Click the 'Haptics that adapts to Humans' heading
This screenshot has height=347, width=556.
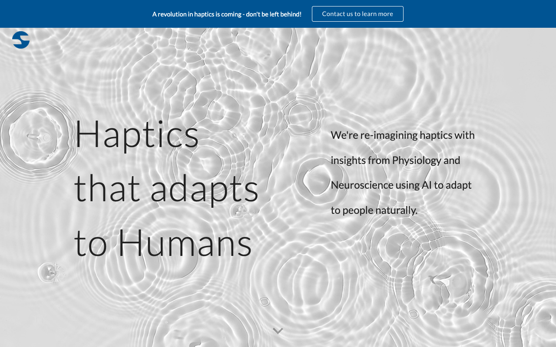click(167, 188)
